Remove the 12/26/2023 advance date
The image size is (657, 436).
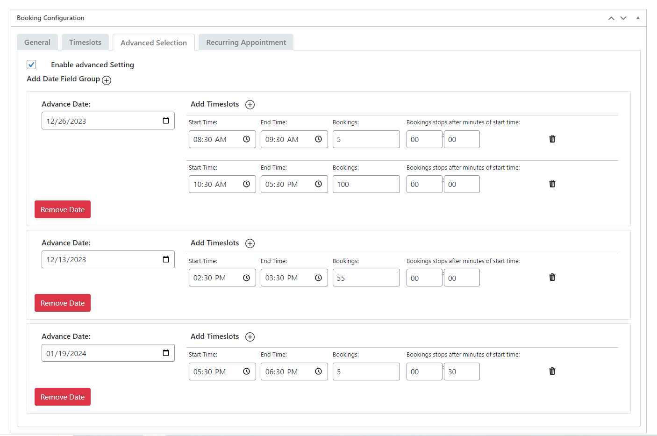tap(63, 209)
